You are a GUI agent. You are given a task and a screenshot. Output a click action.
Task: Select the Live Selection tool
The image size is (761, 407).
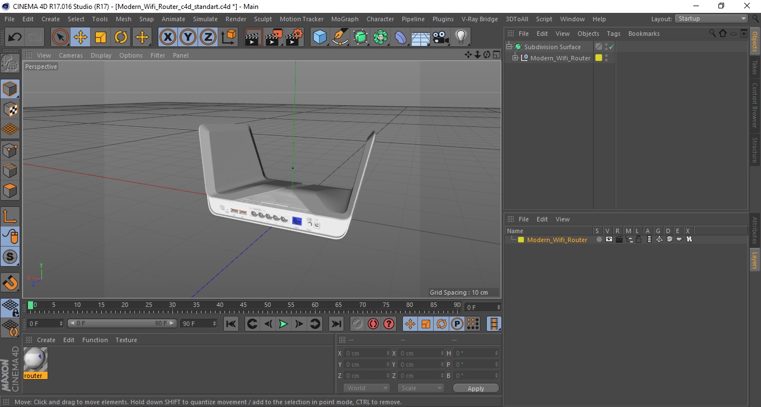60,37
